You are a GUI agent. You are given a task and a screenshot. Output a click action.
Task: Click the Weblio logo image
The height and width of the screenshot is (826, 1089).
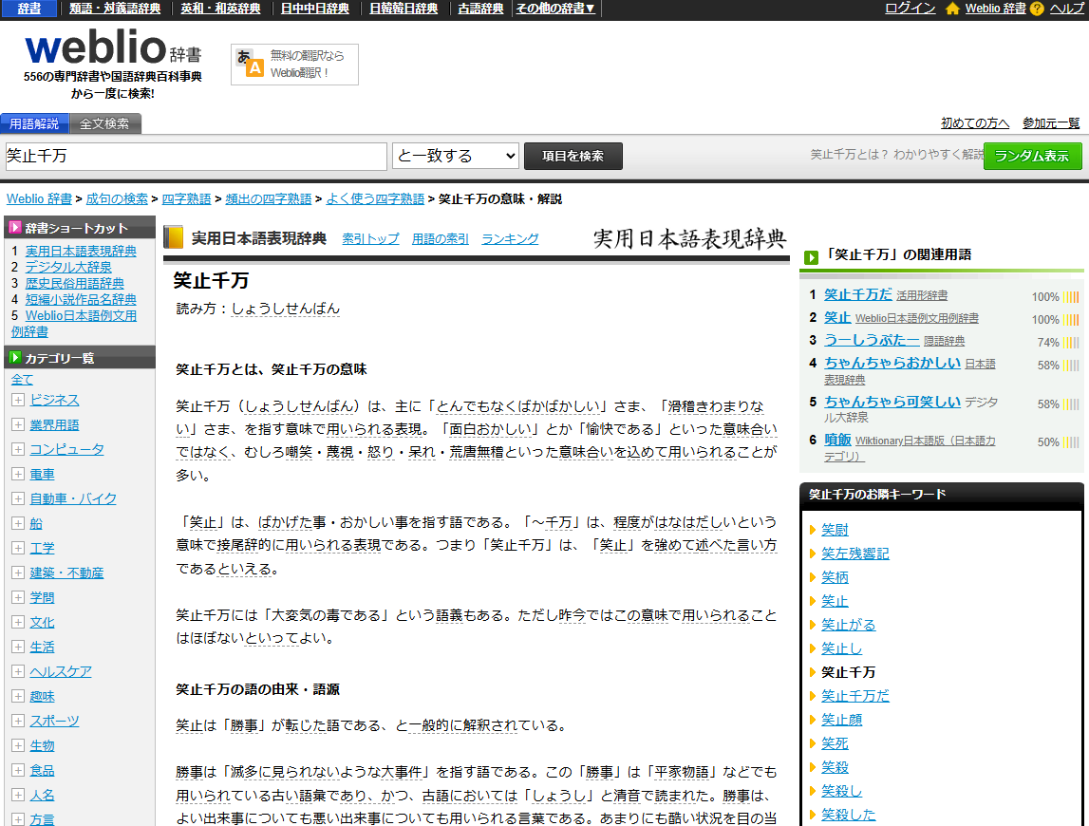coord(113,47)
